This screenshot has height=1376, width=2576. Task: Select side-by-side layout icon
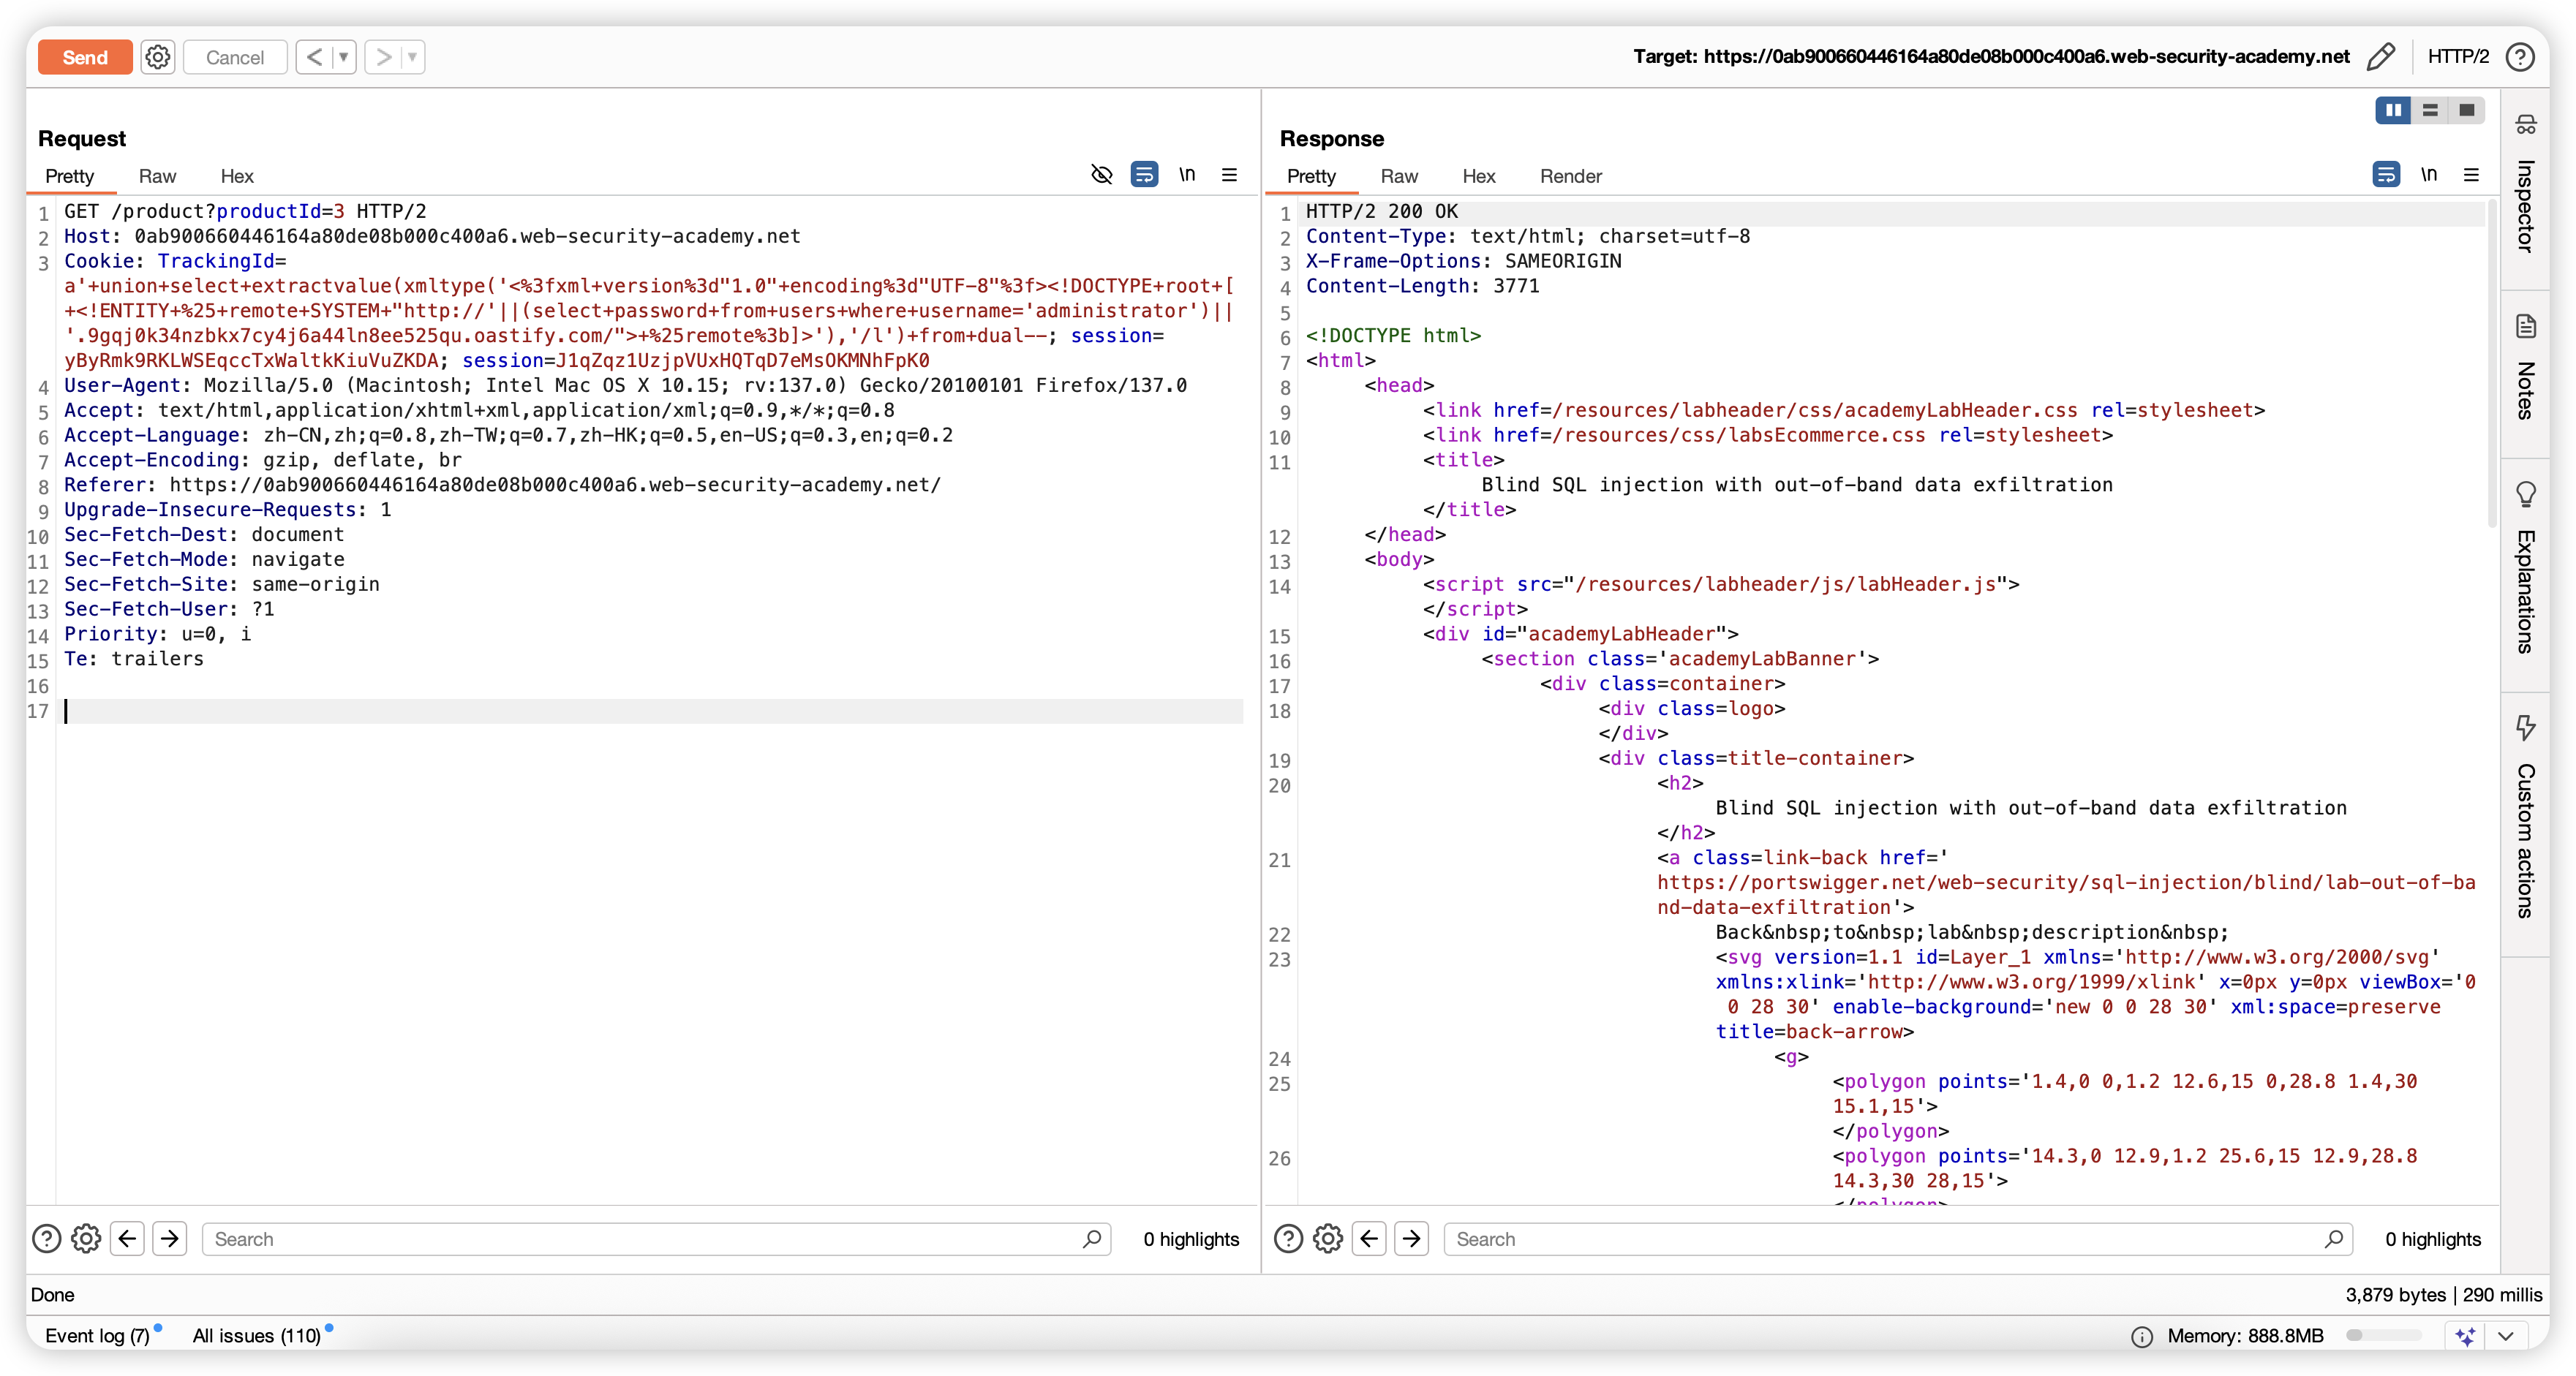click(2393, 110)
